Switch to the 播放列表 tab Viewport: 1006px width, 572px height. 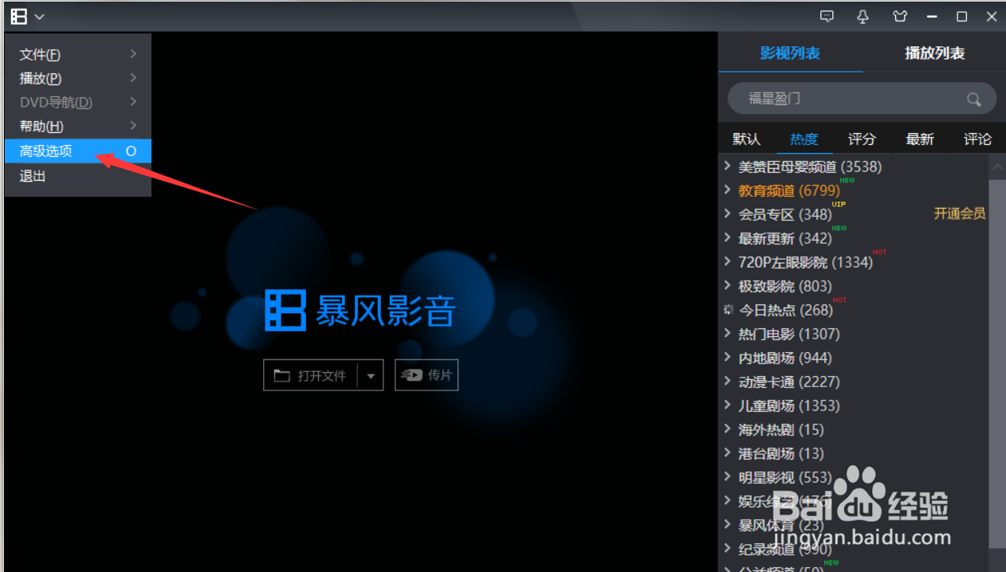934,53
